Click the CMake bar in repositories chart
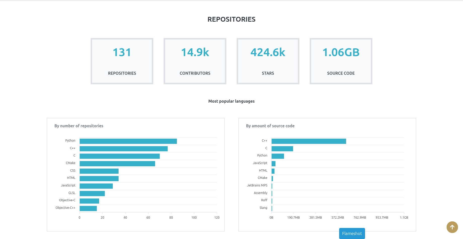This screenshot has width=463, height=239. coord(117,164)
